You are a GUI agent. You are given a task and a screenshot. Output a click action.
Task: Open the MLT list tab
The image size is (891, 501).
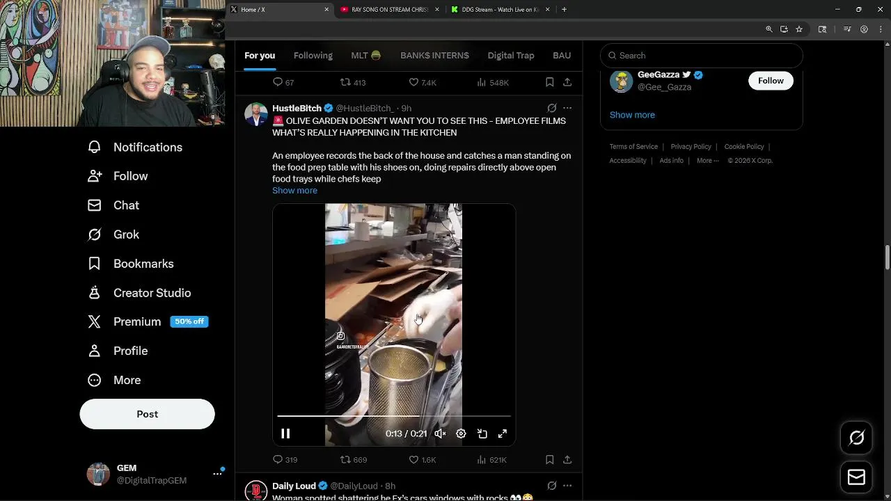[365, 56]
